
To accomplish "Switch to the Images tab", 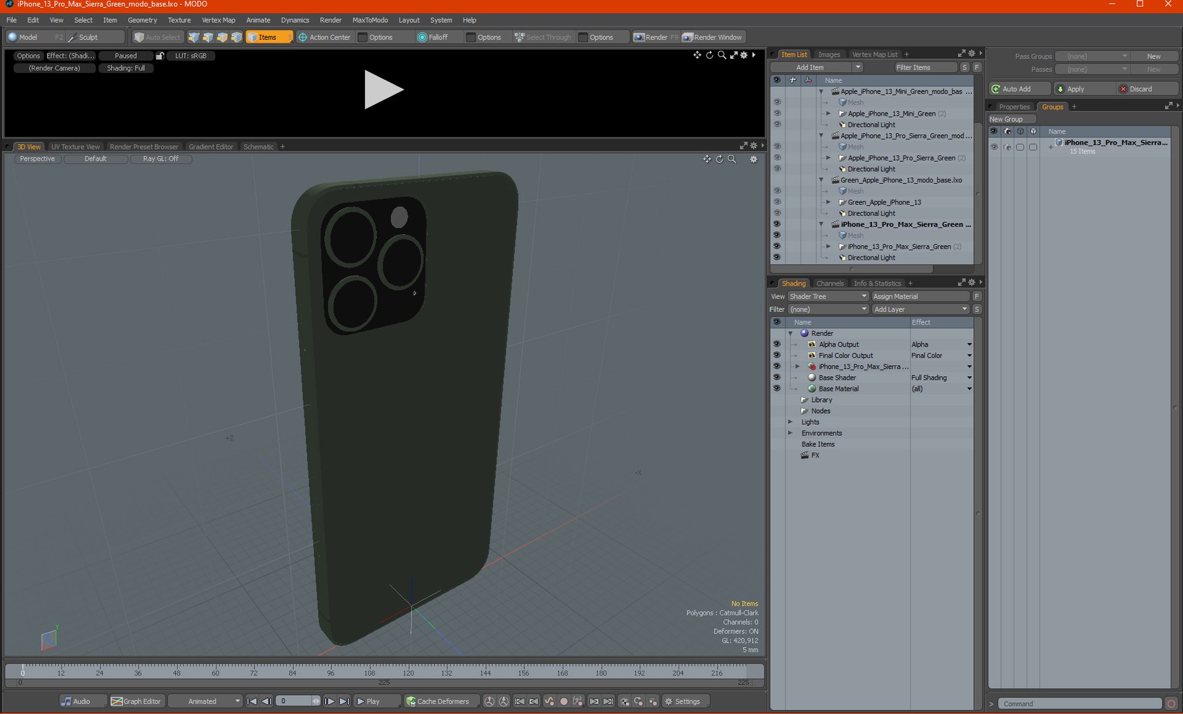I will coord(829,54).
